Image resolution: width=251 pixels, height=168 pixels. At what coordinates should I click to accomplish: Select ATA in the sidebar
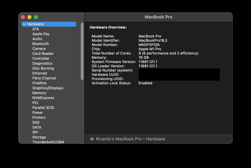(x=36, y=29)
